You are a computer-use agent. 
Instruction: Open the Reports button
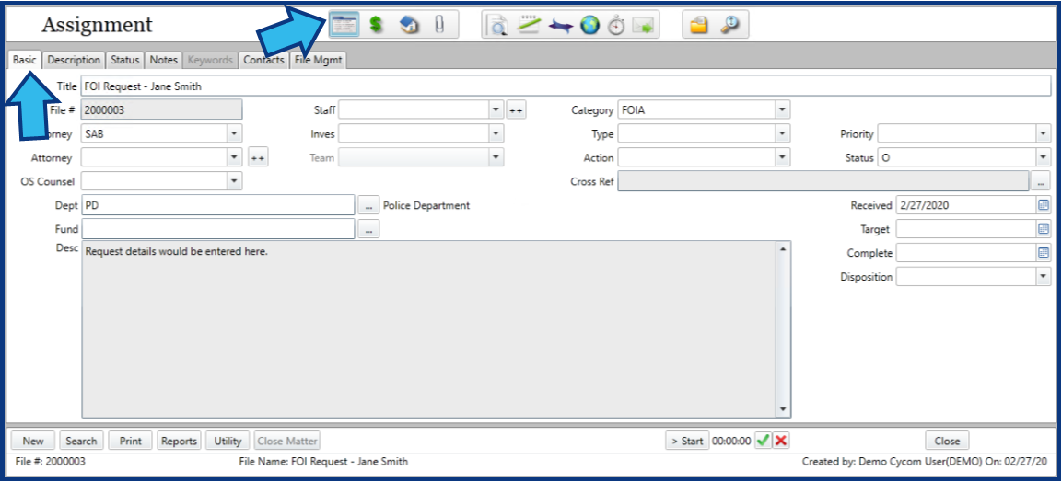click(179, 441)
